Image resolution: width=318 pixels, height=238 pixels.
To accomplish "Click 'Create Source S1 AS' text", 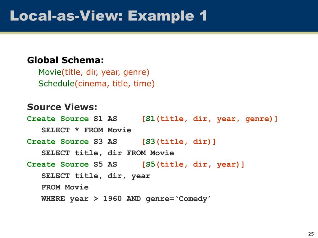I will [72, 119].
